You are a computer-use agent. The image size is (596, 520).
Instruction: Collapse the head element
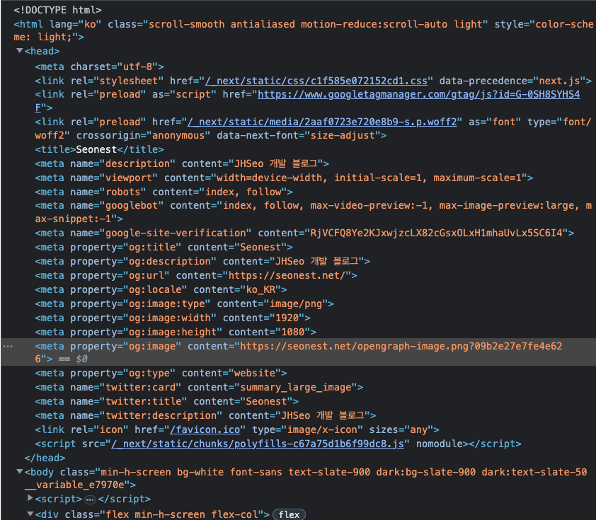[19, 51]
